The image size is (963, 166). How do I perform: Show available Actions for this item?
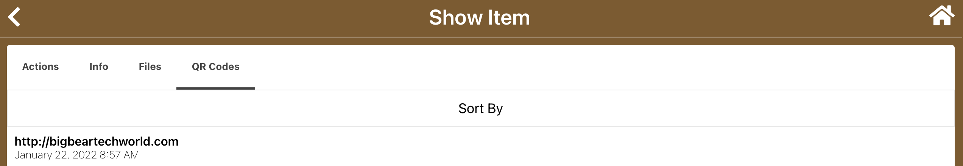click(x=41, y=67)
